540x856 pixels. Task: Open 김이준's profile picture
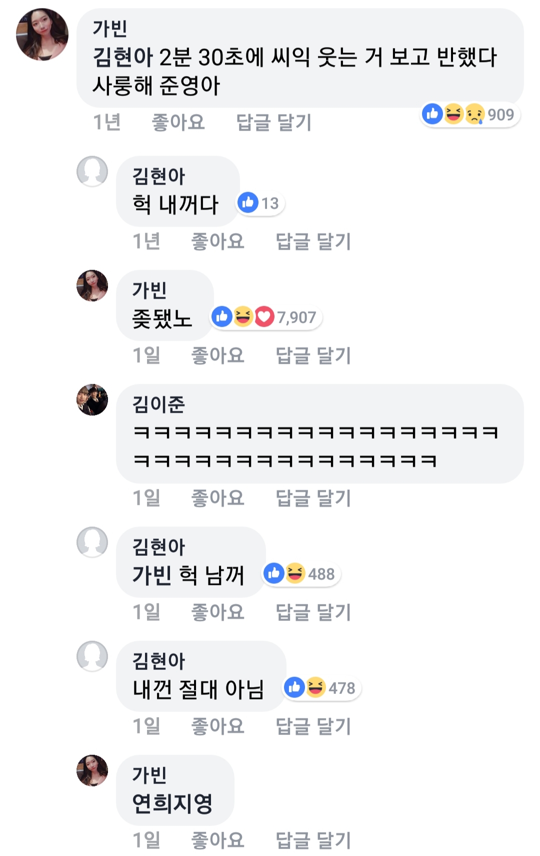(x=92, y=400)
